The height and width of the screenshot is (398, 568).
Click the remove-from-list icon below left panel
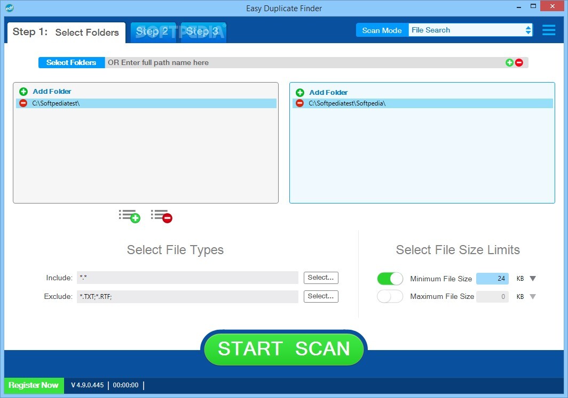pos(161,216)
